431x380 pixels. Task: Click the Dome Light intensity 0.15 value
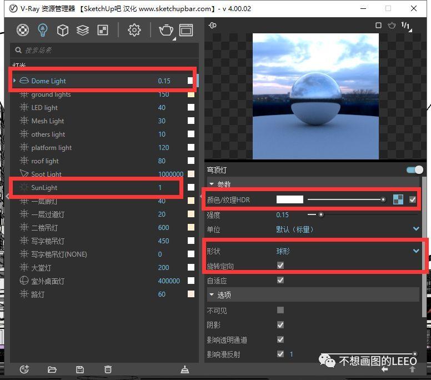pos(164,81)
